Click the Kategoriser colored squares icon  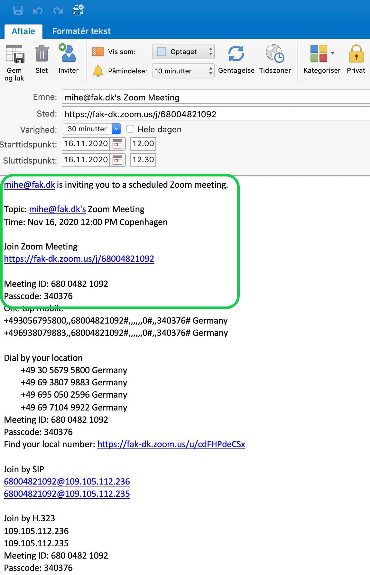tap(319, 53)
